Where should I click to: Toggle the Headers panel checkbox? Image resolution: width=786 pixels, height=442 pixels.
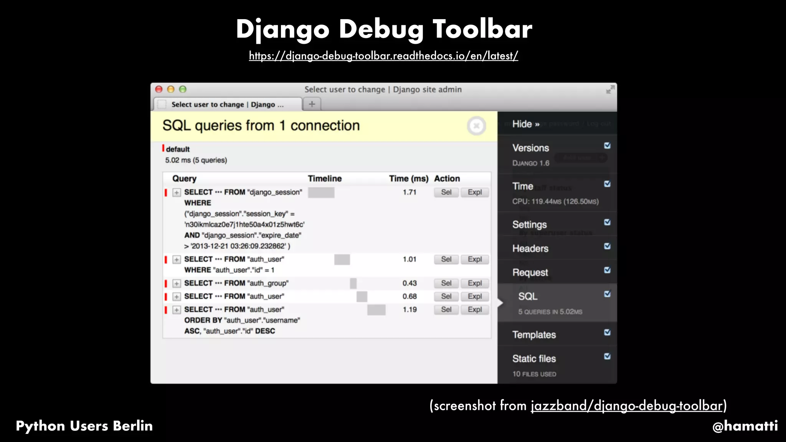click(607, 246)
